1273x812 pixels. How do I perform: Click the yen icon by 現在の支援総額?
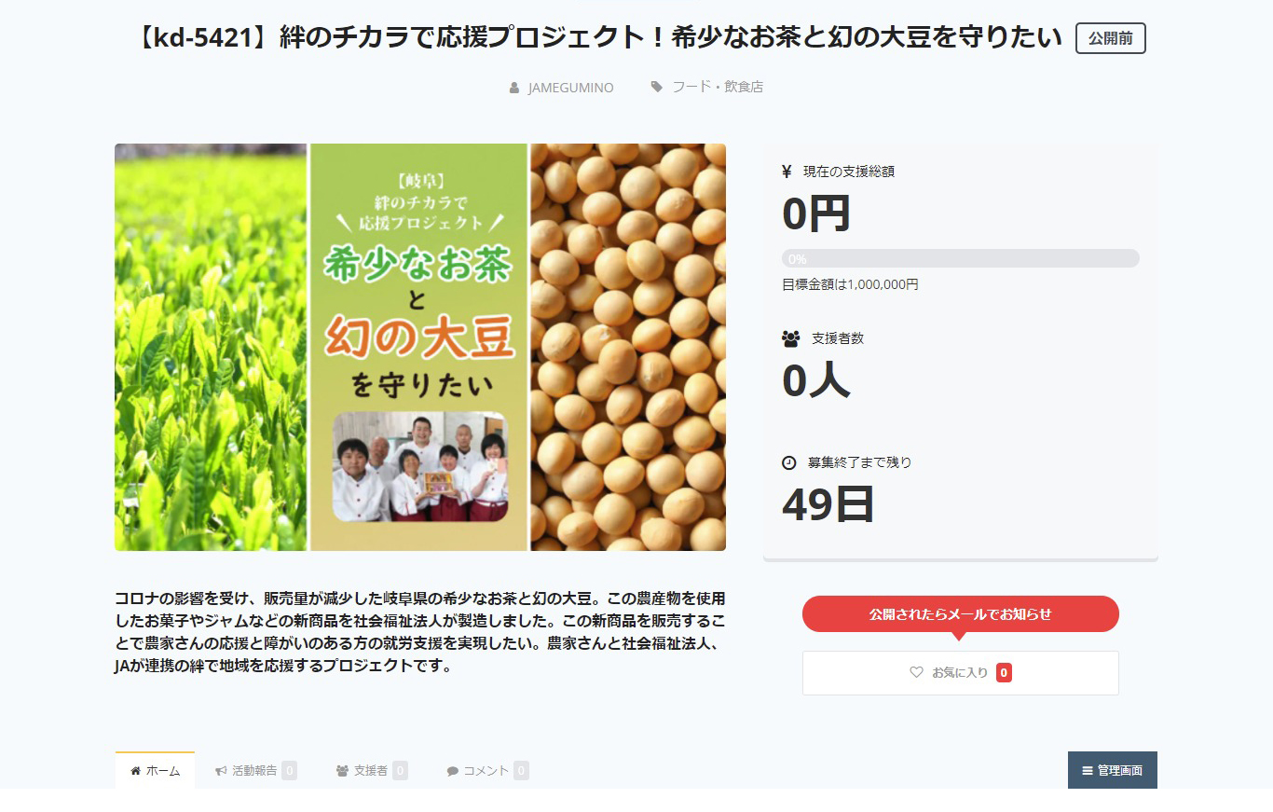coord(787,172)
